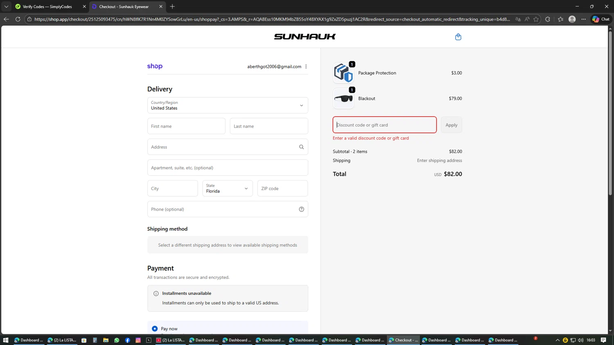Open the Country/Region dropdown
The image size is (614, 345).
tap(228, 105)
